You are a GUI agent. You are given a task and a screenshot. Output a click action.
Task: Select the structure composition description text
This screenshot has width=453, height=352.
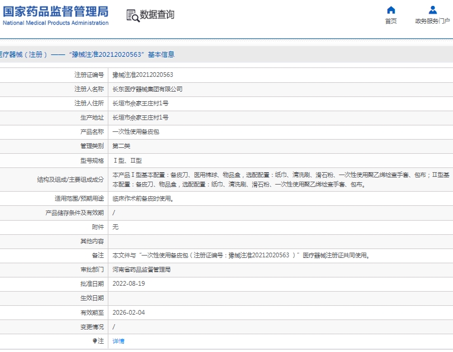point(281,179)
